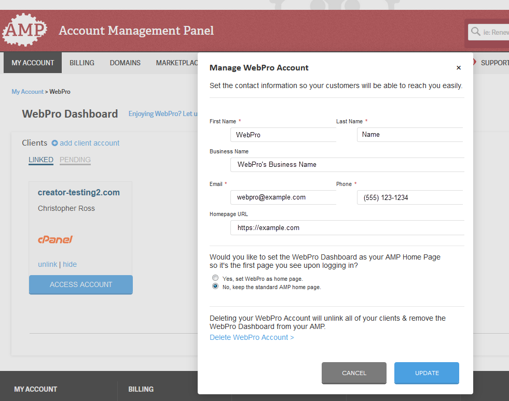Screen dimensions: 509x401
Task: Click the Delete WebPro Account link
Action: click(x=252, y=337)
